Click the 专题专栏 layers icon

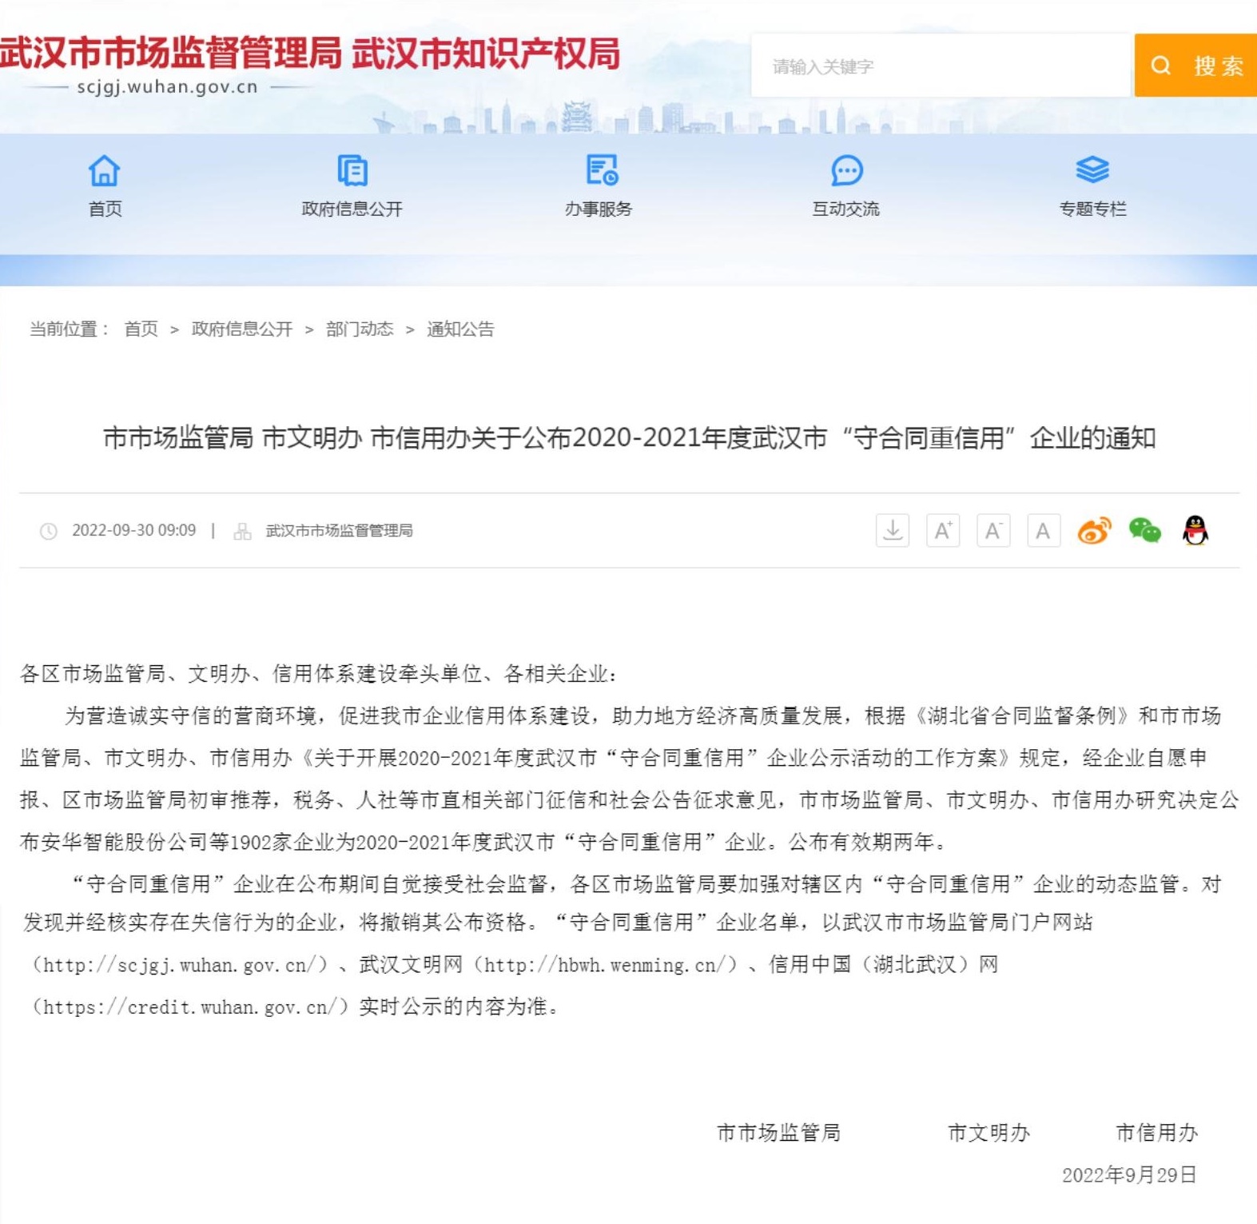coord(1092,170)
